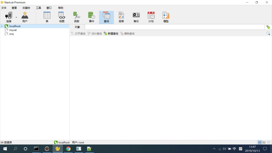Open Windows taskbar search

15,149
